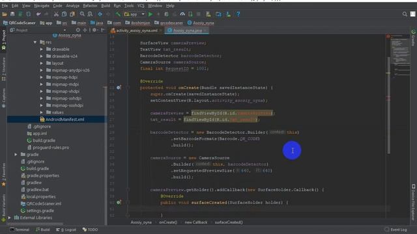The image size is (417, 234).
Task: Toggle the Build Variants side tab
Action: tap(3, 208)
